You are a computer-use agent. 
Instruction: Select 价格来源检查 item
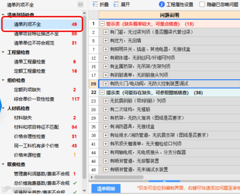point(27,155)
